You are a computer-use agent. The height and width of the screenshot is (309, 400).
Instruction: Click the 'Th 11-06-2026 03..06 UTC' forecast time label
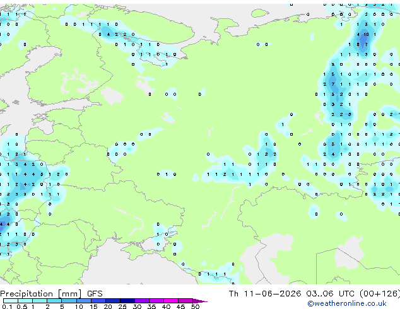(293, 294)
